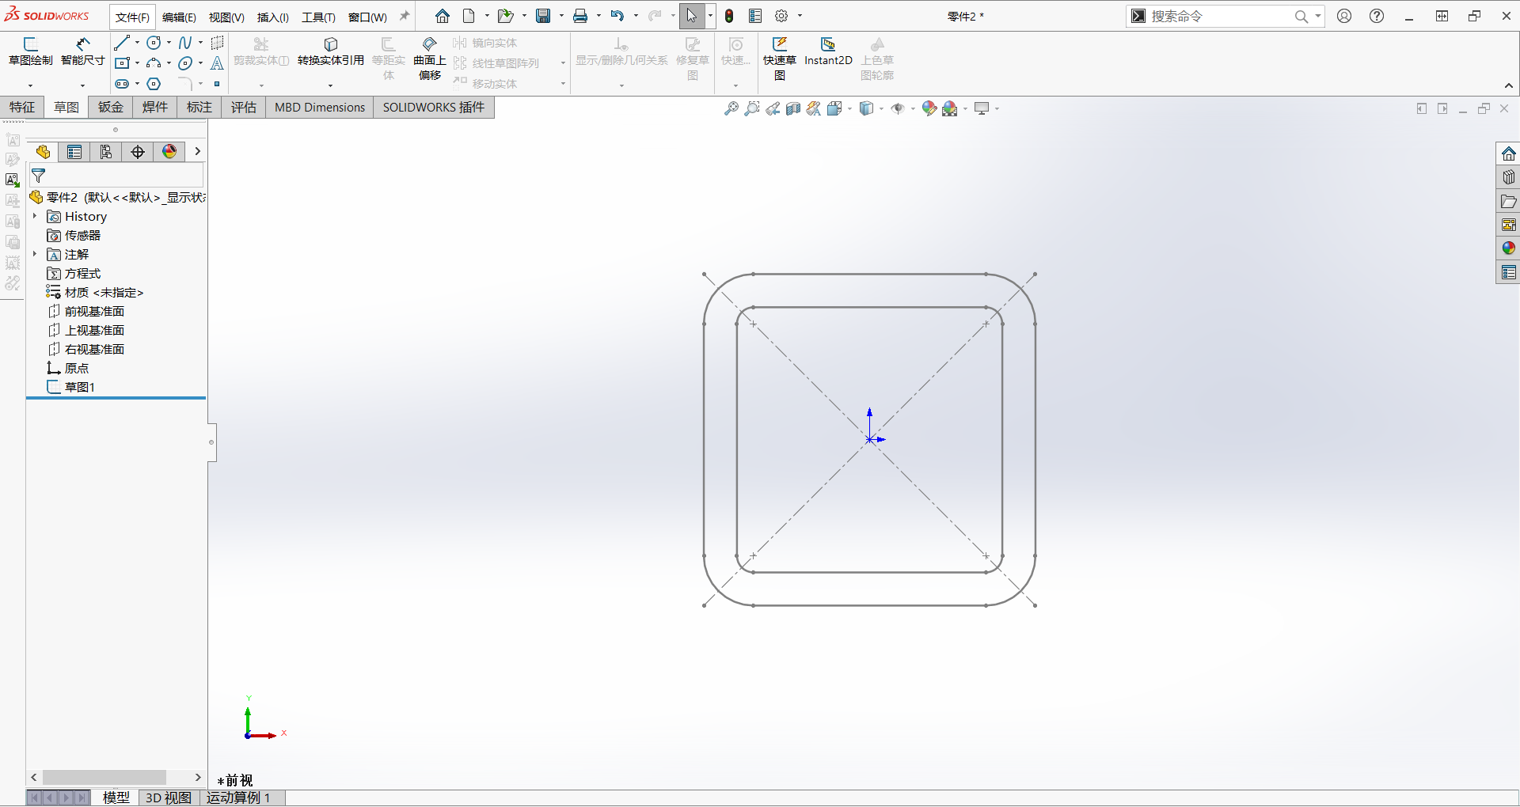Click the Edit Appearance icon
Viewport: 1520px width, 807px height.
point(929,108)
